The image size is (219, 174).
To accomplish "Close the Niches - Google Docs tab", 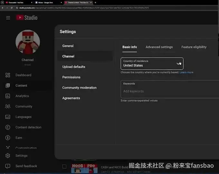I will tap(61, 3).
